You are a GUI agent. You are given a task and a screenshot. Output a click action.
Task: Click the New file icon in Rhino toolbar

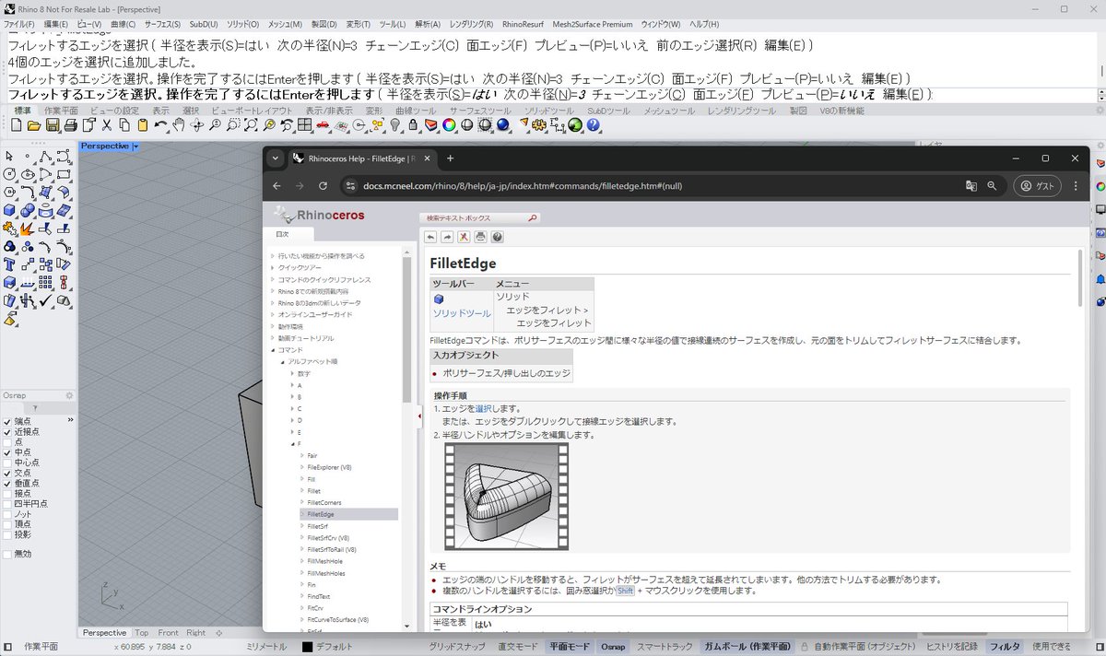(x=17, y=125)
